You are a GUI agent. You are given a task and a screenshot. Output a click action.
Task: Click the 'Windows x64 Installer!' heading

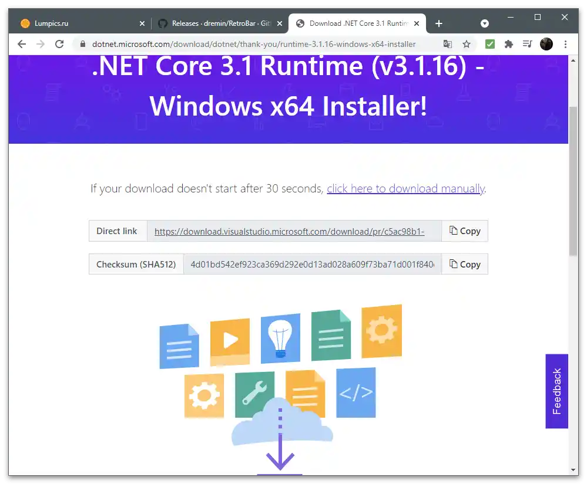coord(288,106)
